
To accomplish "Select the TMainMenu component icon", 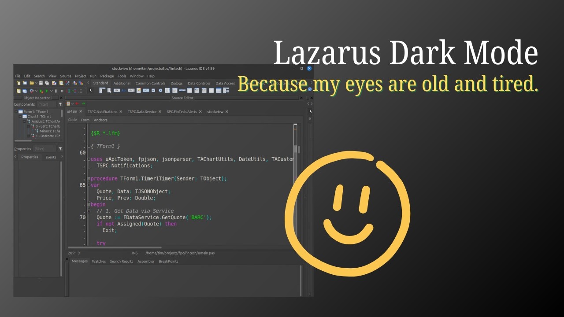I will click(x=102, y=90).
